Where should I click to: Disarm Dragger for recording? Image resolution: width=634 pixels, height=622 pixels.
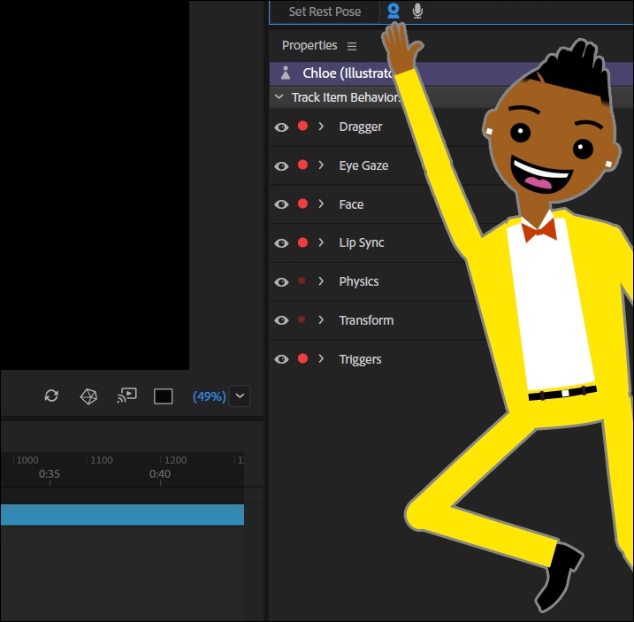click(x=302, y=127)
